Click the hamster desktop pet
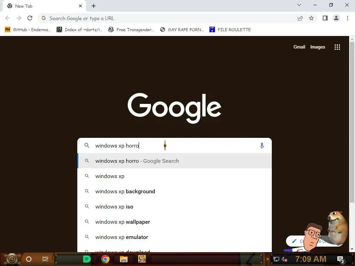Screen dimensions: 355x266 [337, 227]
